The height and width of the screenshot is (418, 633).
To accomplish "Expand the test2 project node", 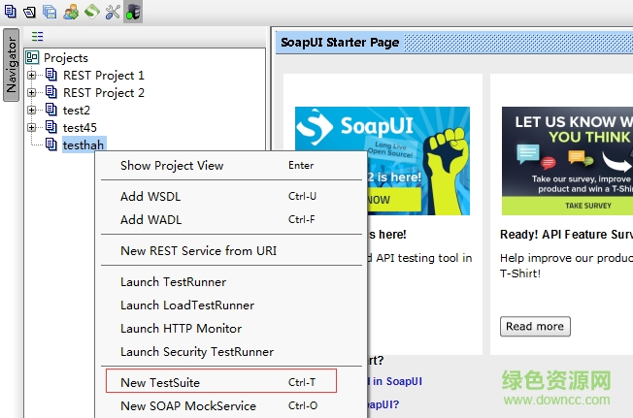I will tap(32, 111).
